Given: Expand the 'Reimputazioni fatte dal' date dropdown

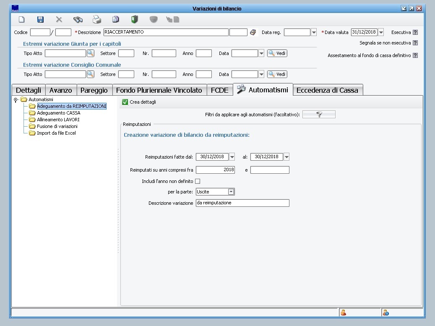Looking at the screenshot, I should (232, 157).
